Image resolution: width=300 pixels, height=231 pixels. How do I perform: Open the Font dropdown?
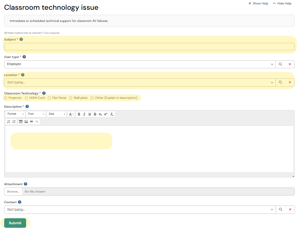coord(36,114)
